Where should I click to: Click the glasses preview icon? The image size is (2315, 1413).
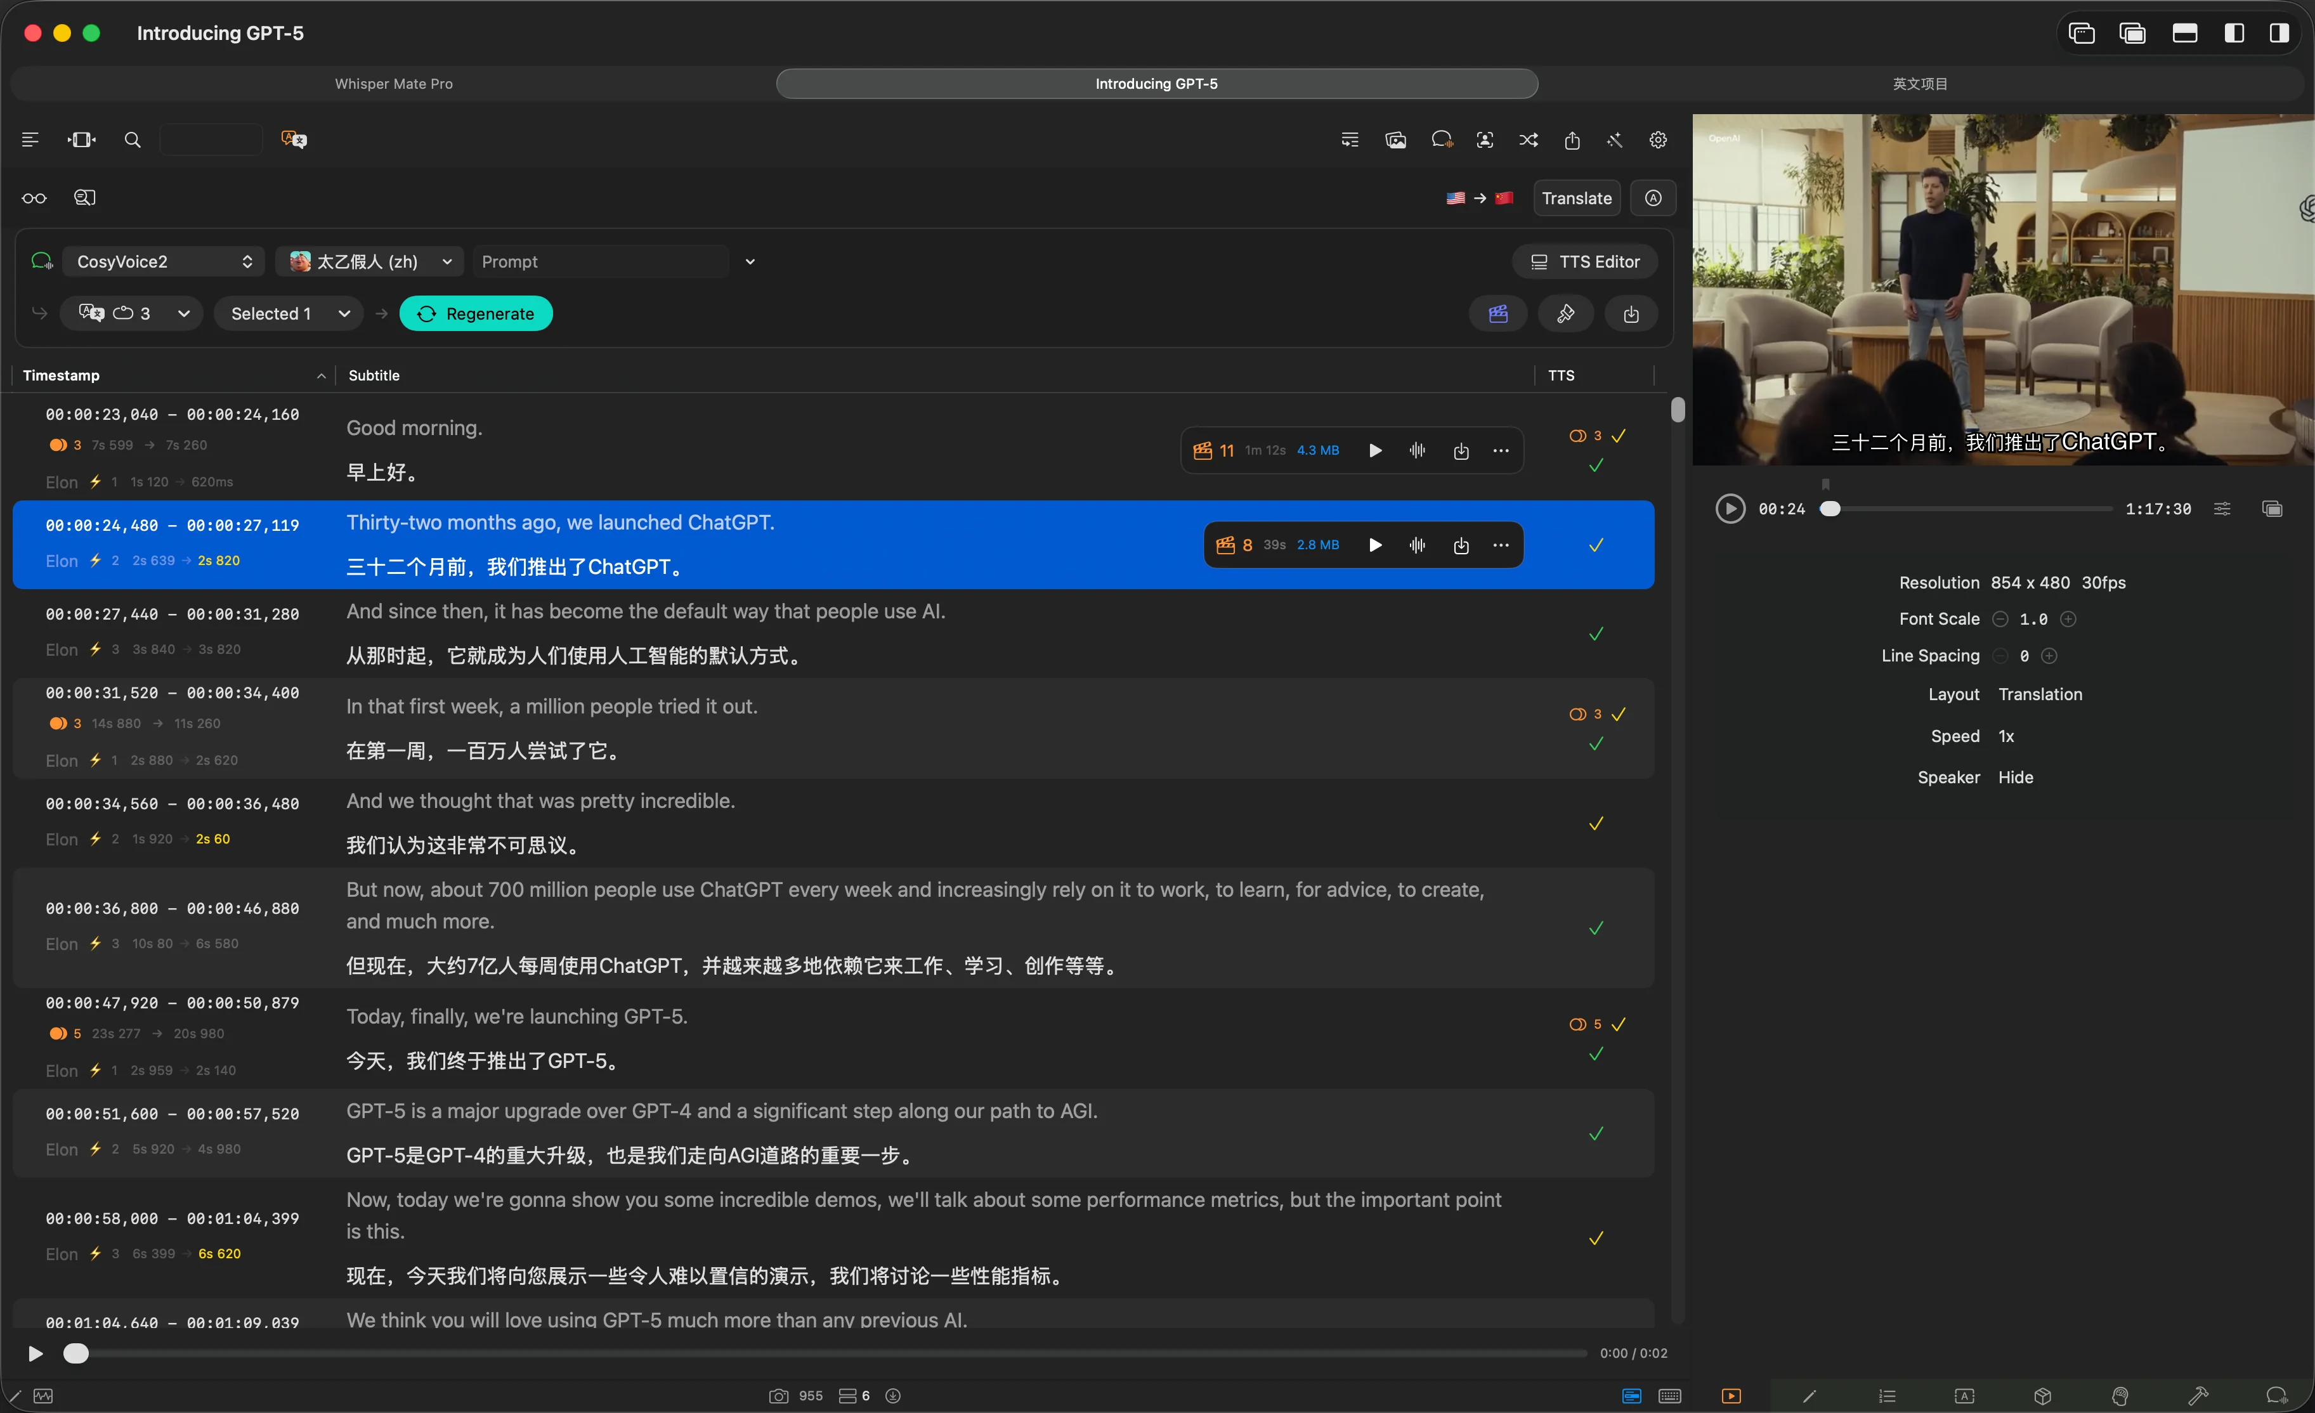click(x=34, y=199)
